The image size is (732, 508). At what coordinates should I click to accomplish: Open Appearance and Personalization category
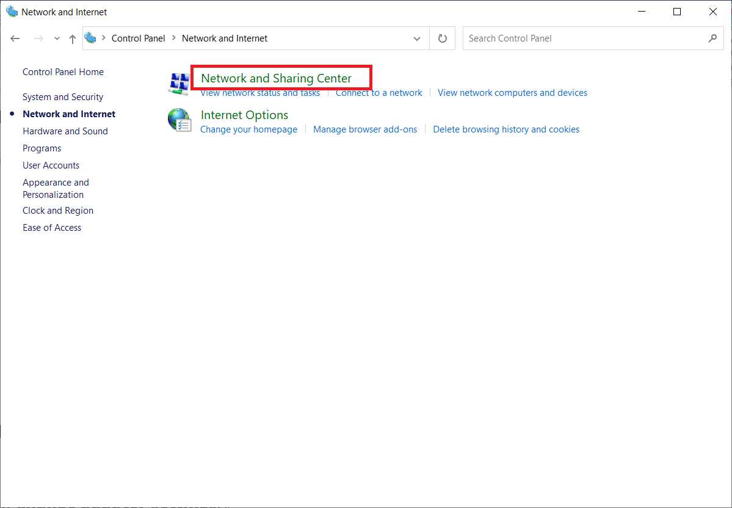click(x=56, y=189)
